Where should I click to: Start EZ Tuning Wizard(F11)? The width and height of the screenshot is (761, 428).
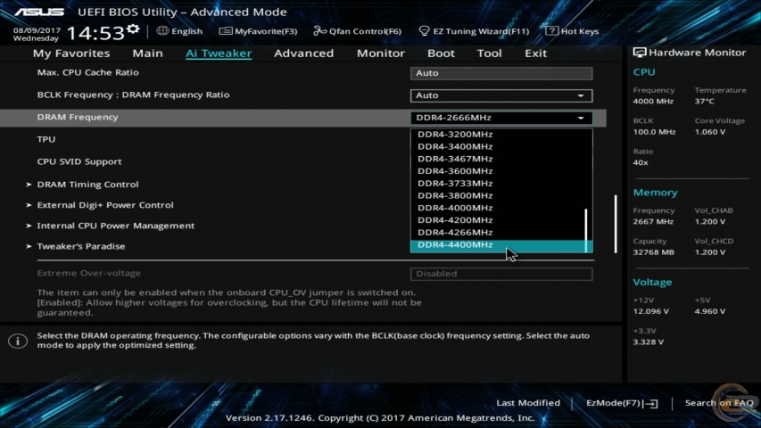tap(481, 31)
